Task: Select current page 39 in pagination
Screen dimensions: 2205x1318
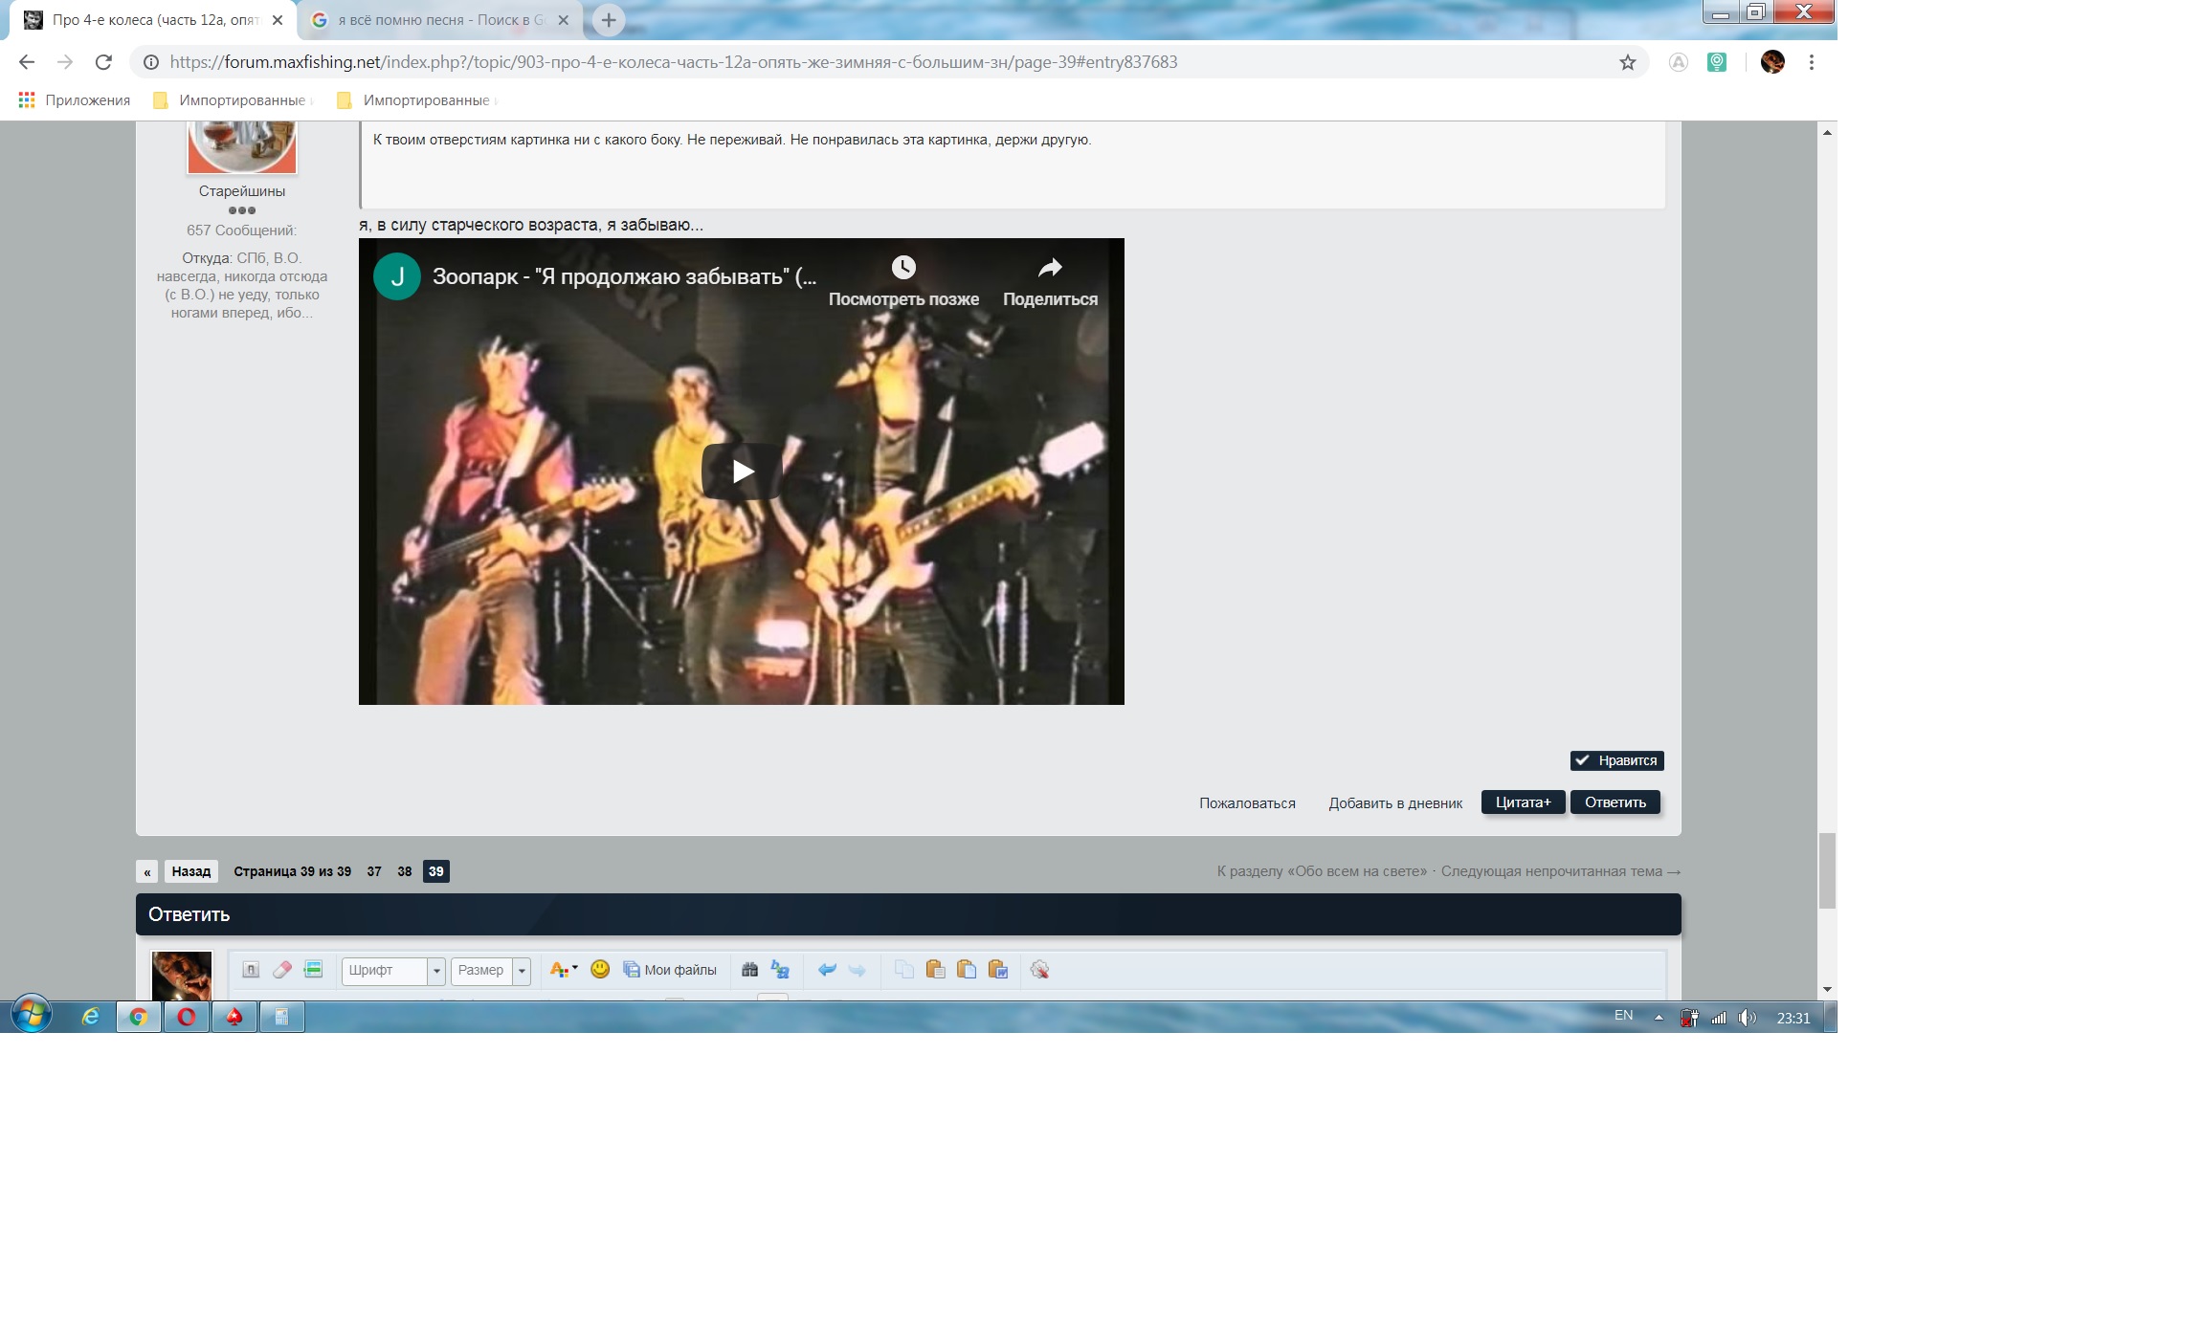Action: tap(436, 871)
